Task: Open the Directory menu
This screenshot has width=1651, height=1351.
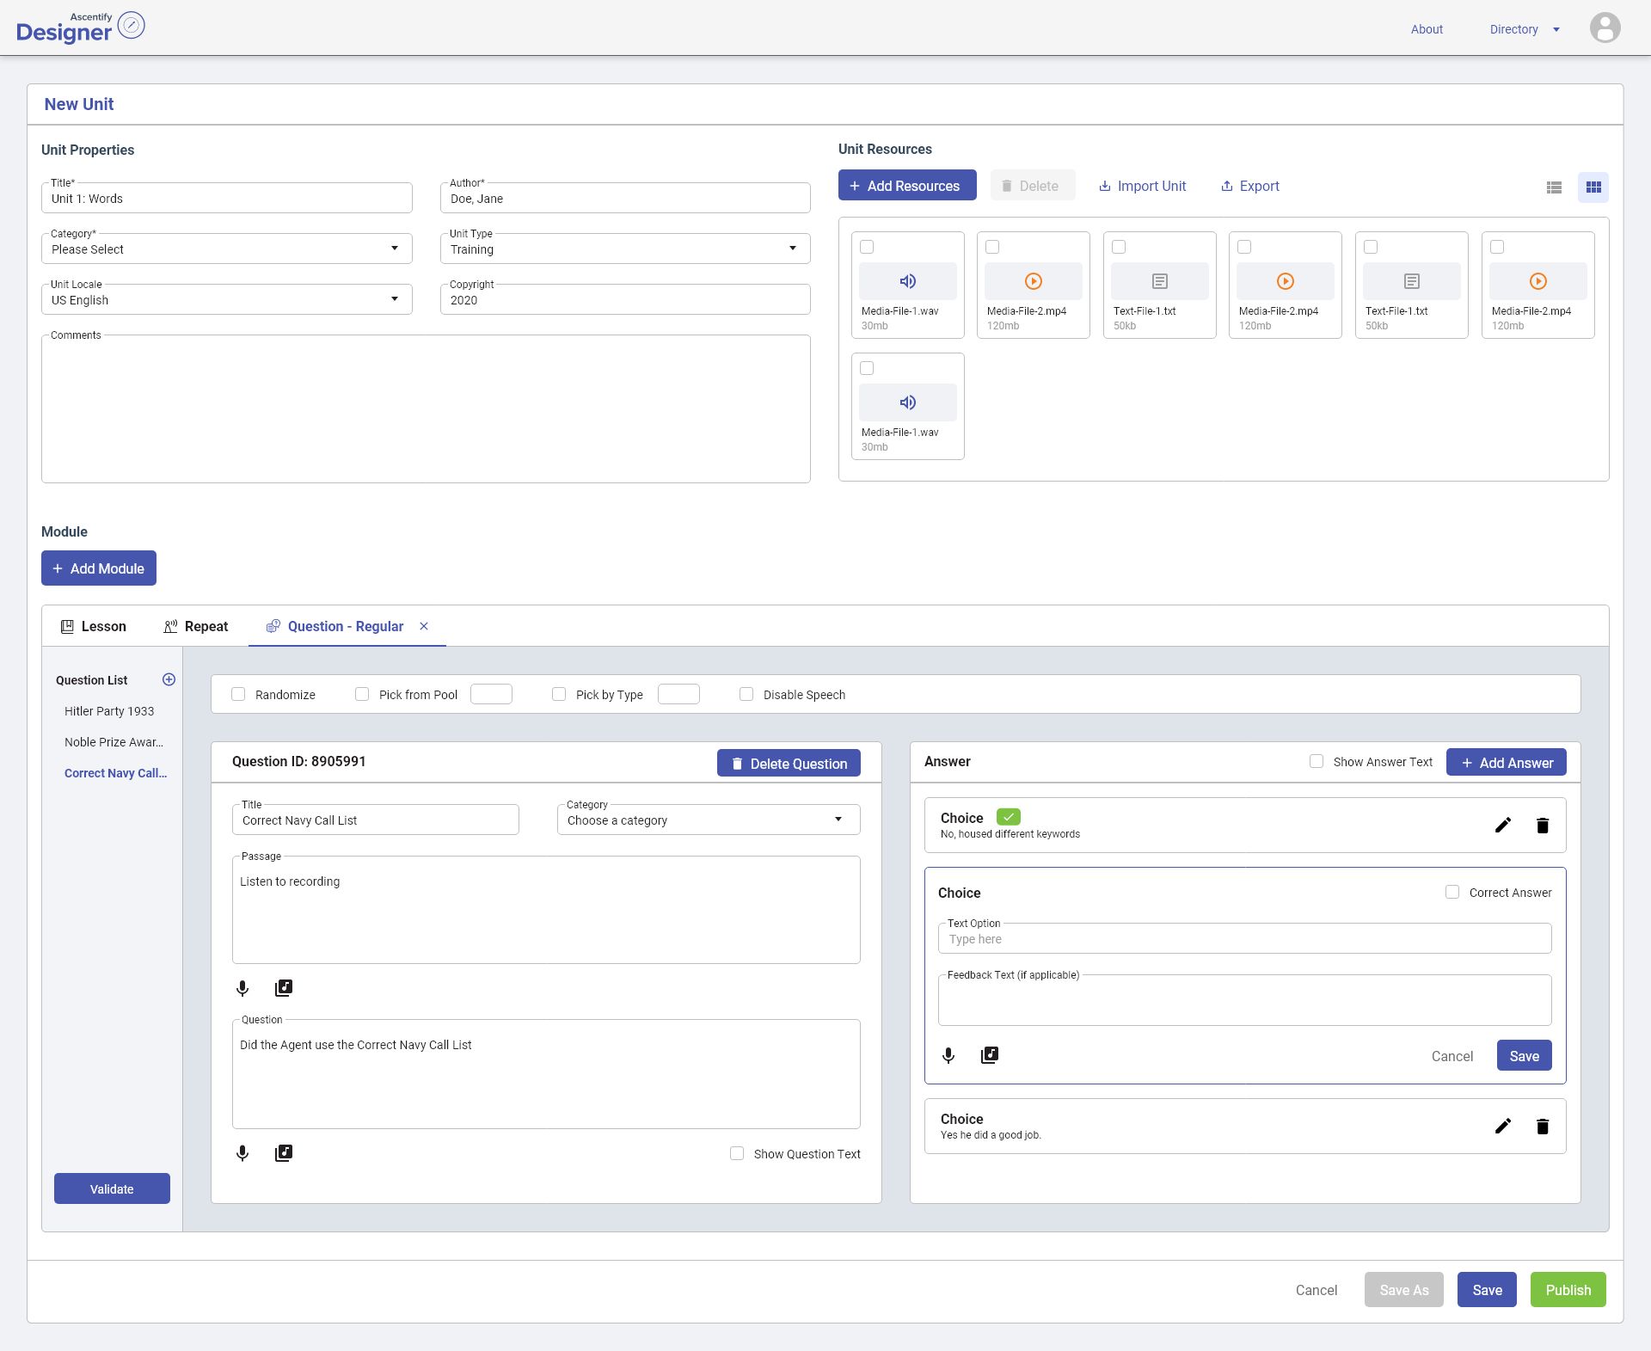Action: 1524,29
